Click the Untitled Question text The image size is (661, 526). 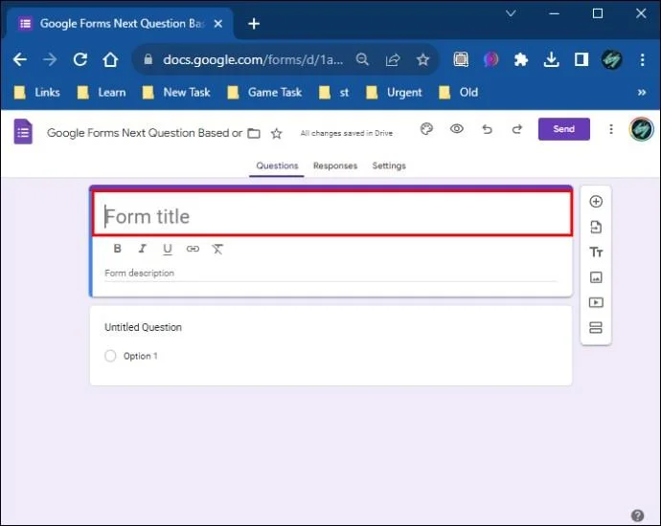143,327
